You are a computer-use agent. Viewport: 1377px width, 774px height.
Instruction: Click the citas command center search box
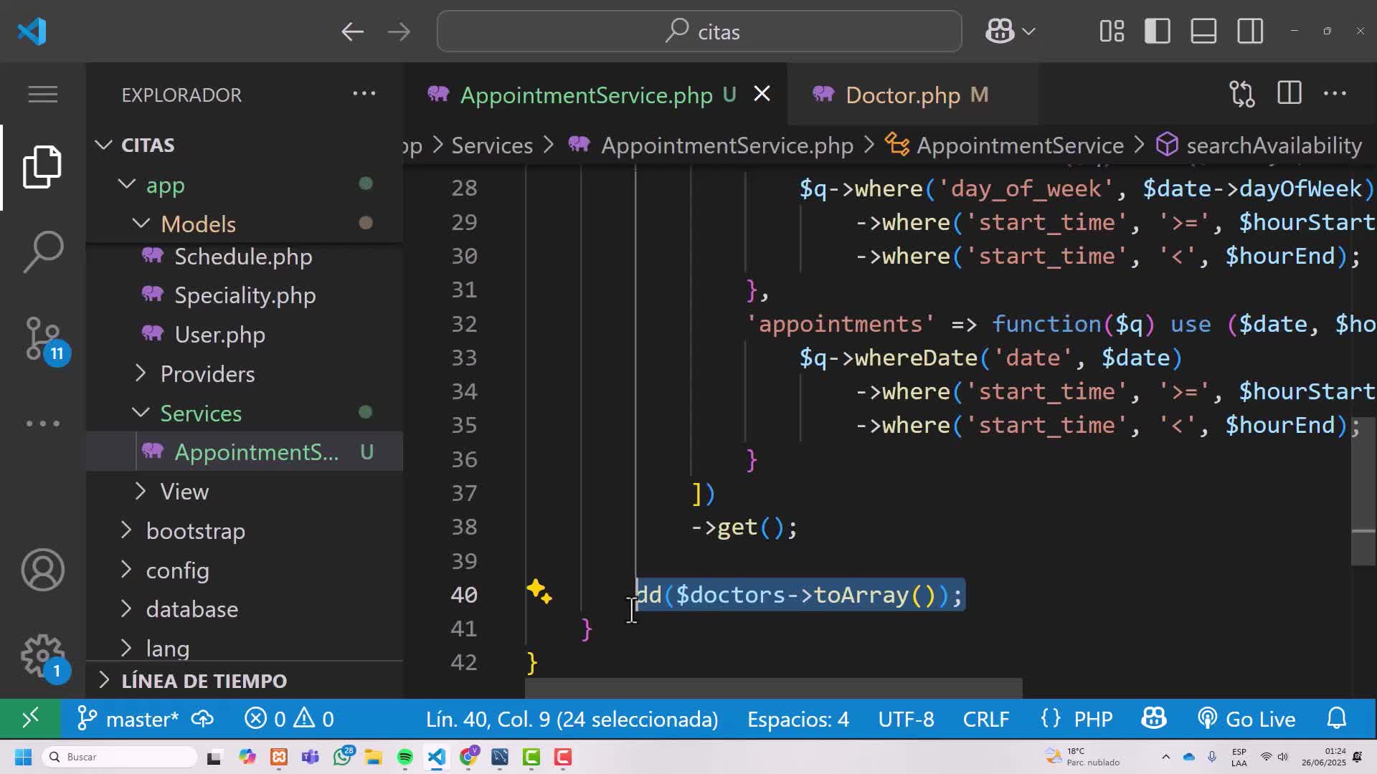coord(699,32)
